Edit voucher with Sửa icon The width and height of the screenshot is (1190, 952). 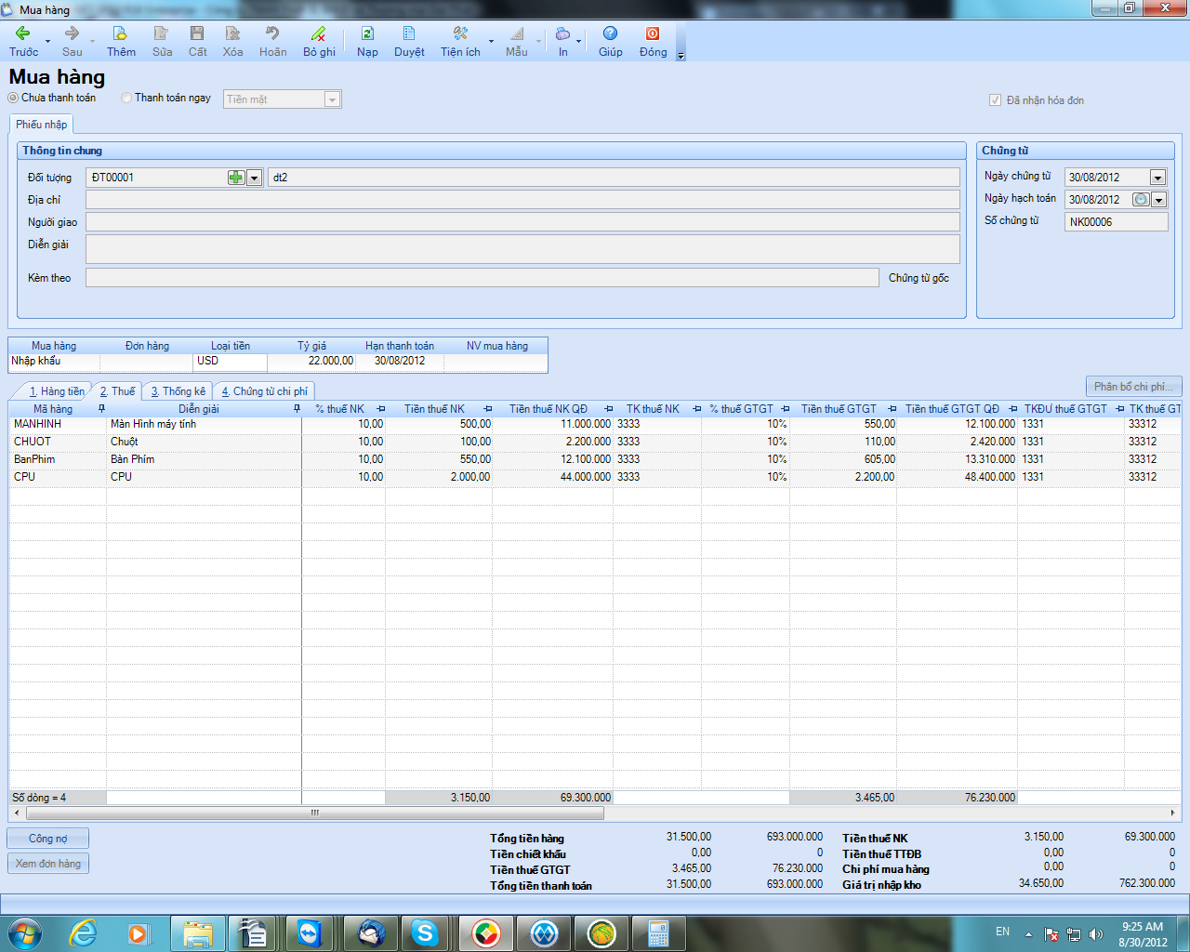pyautogui.click(x=162, y=33)
